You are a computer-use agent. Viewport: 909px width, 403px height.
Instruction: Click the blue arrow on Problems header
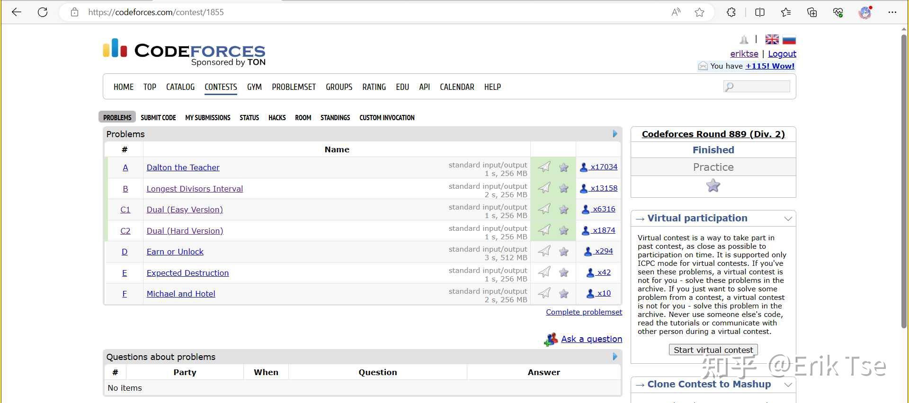tap(615, 134)
